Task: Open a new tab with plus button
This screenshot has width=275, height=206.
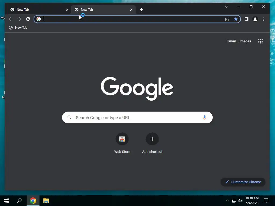Action: [142, 10]
